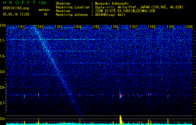Image resolution: width=196 pixels, height=125 pixels.
Task: Click the 1200 time marker
Action: [189, 27]
